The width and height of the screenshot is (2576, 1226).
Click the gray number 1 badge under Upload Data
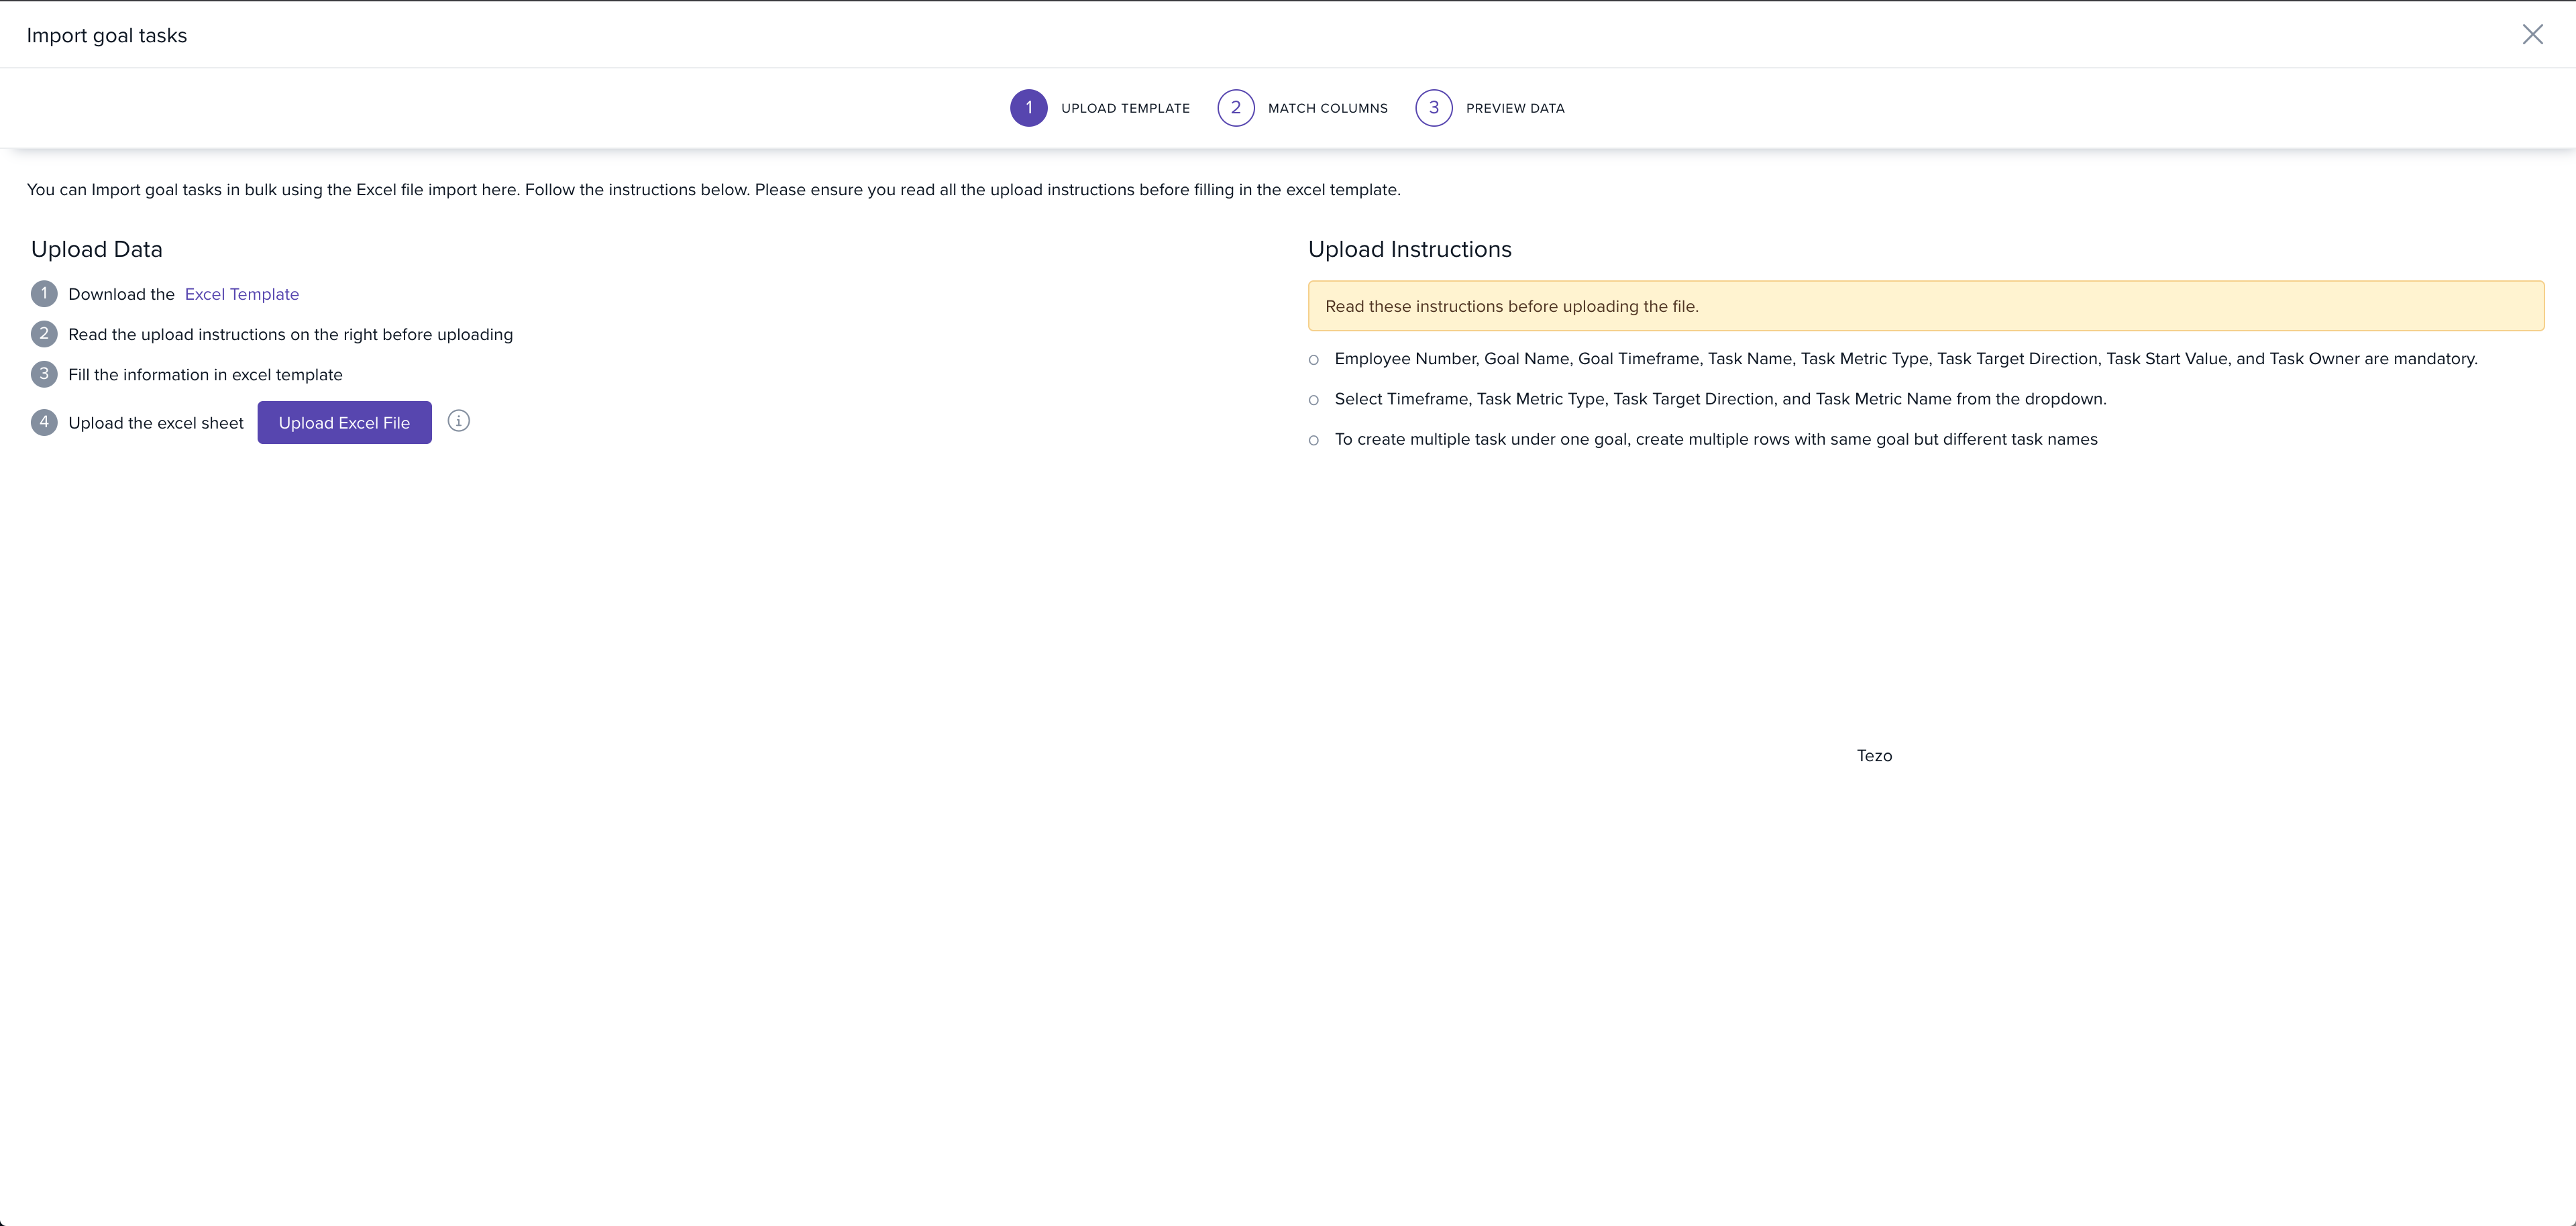(44, 294)
